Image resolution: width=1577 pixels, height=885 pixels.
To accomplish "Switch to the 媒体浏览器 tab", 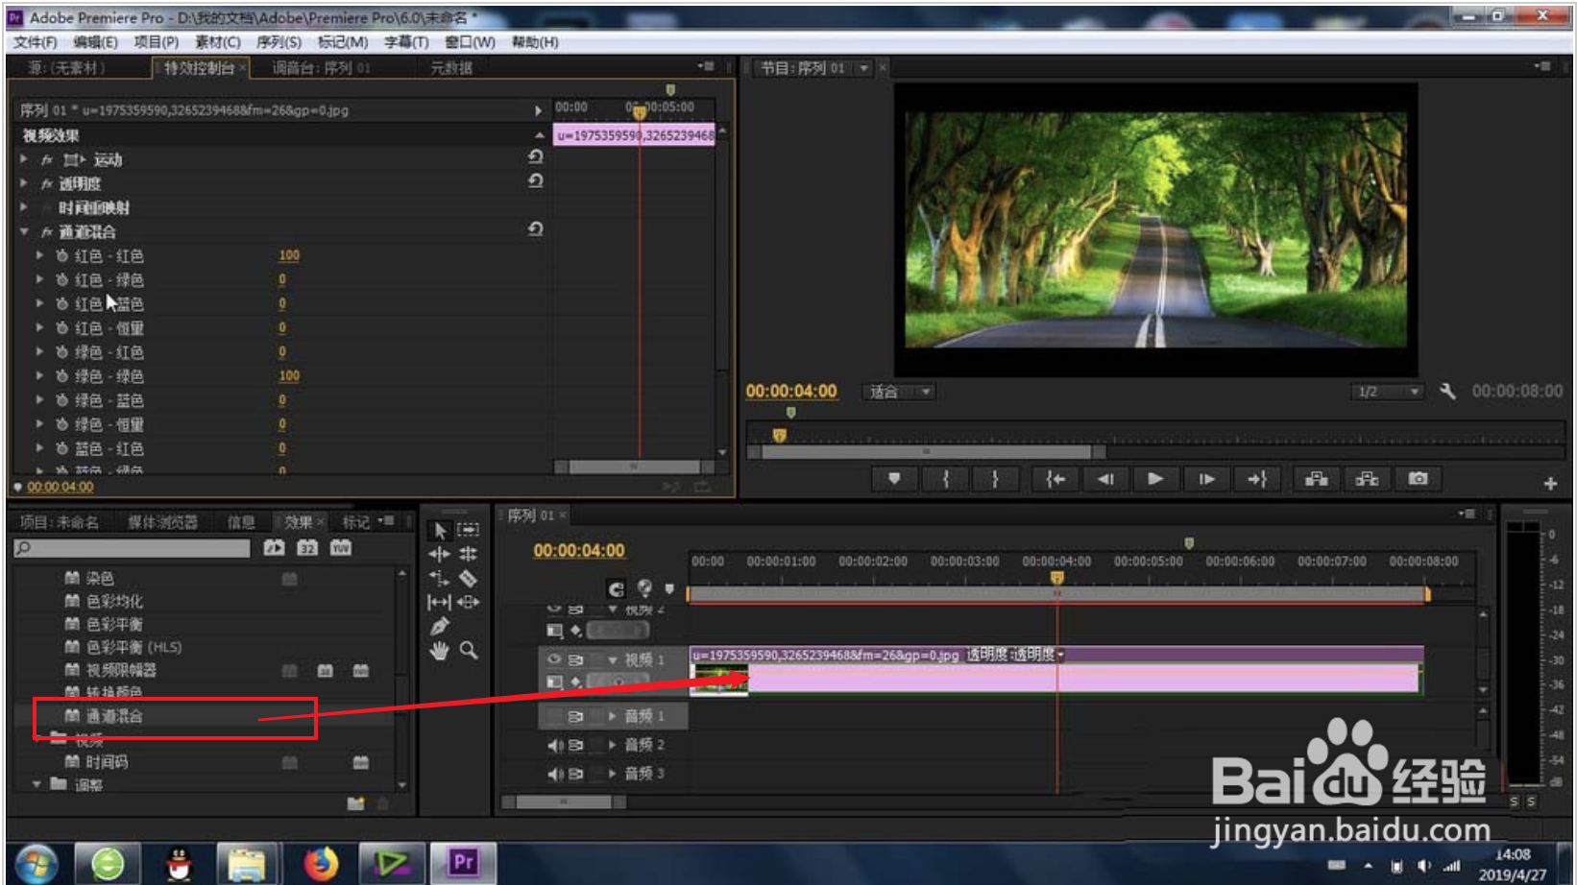I will 162,521.
